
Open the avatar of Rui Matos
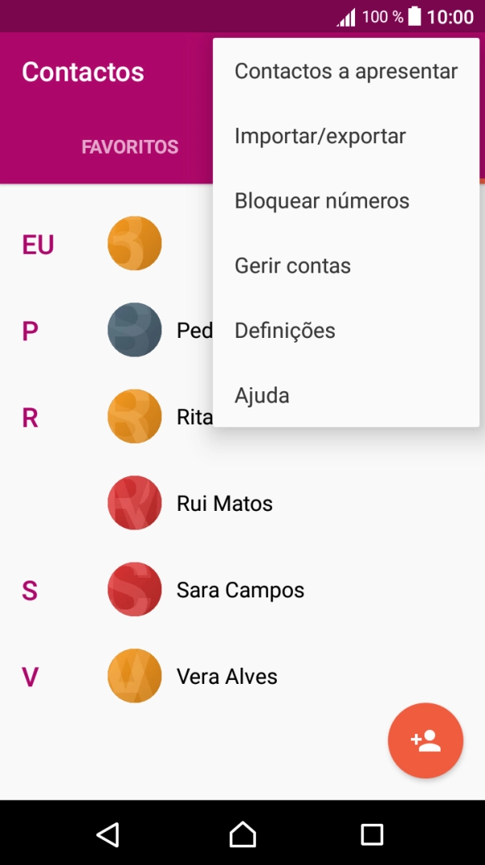pos(134,502)
